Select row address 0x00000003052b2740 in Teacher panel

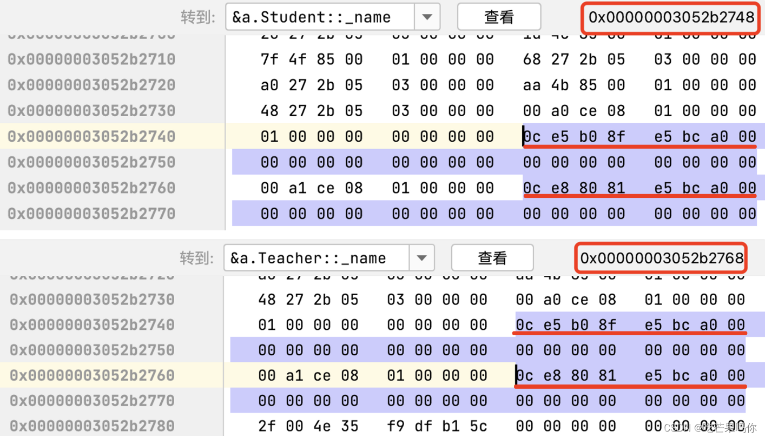(x=92, y=325)
